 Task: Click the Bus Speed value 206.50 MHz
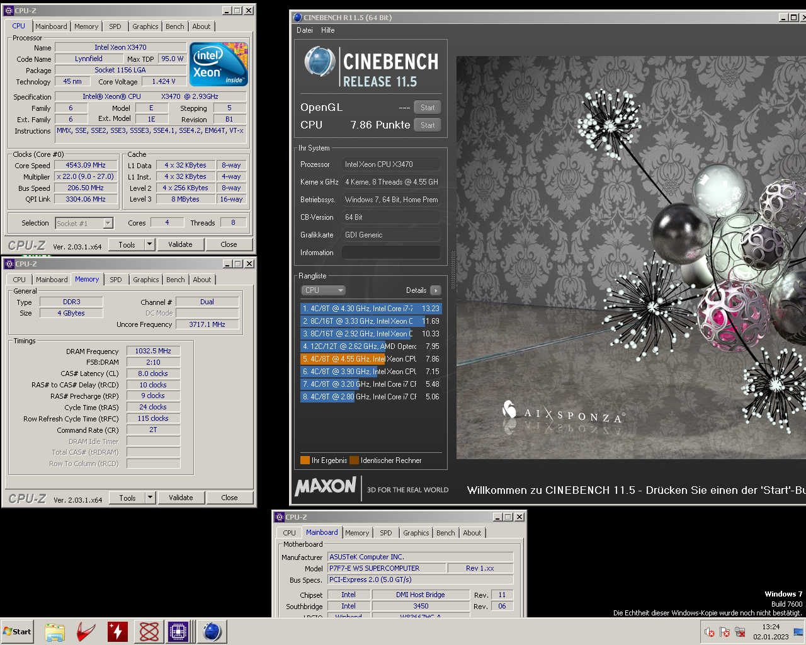point(86,188)
